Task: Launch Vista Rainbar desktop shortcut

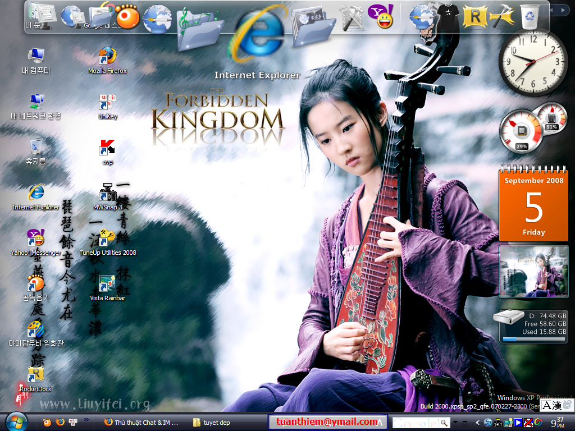Action: [x=107, y=288]
